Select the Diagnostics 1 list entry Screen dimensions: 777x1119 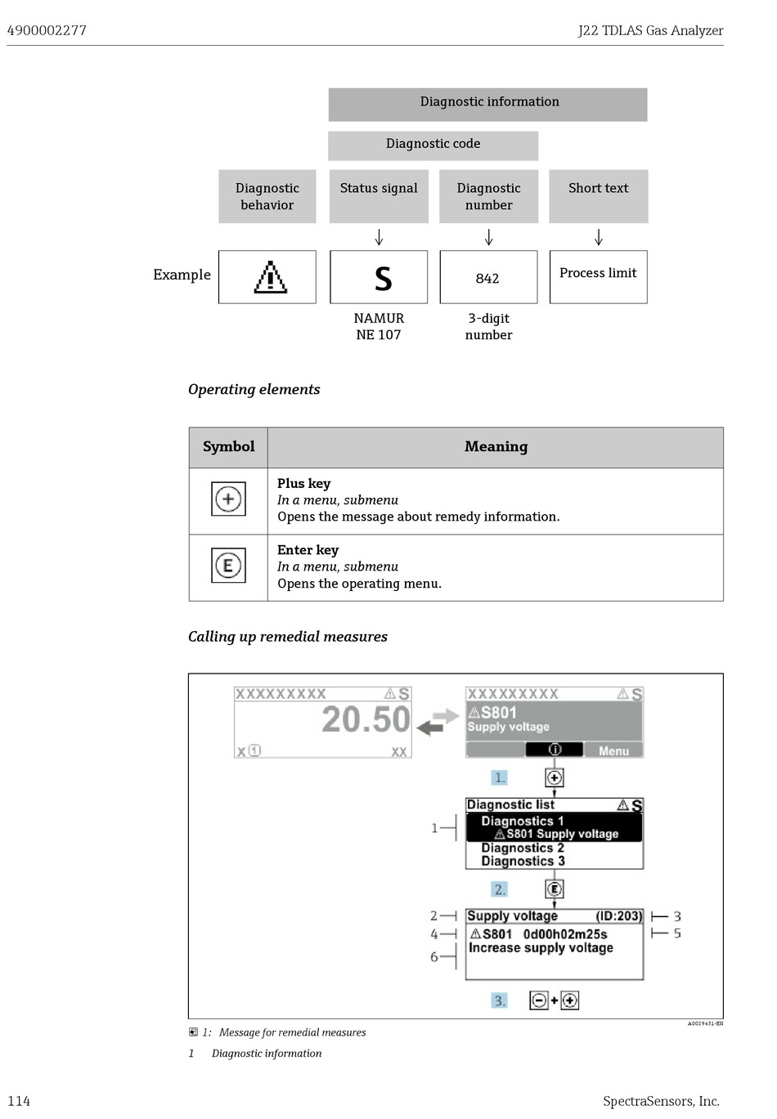tap(522, 821)
